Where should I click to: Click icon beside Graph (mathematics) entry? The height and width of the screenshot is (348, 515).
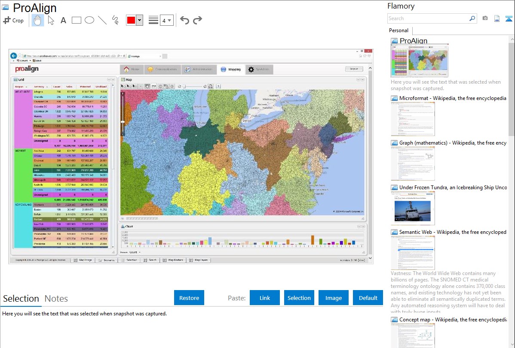(394, 143)
